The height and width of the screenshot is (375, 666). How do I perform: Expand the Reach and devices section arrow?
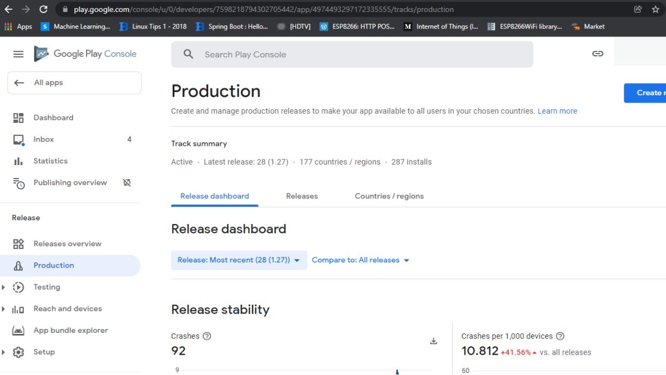click(4, 309)
